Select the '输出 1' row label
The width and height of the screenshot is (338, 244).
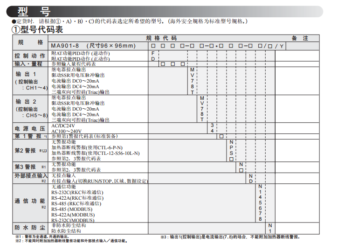pos(26,74)
